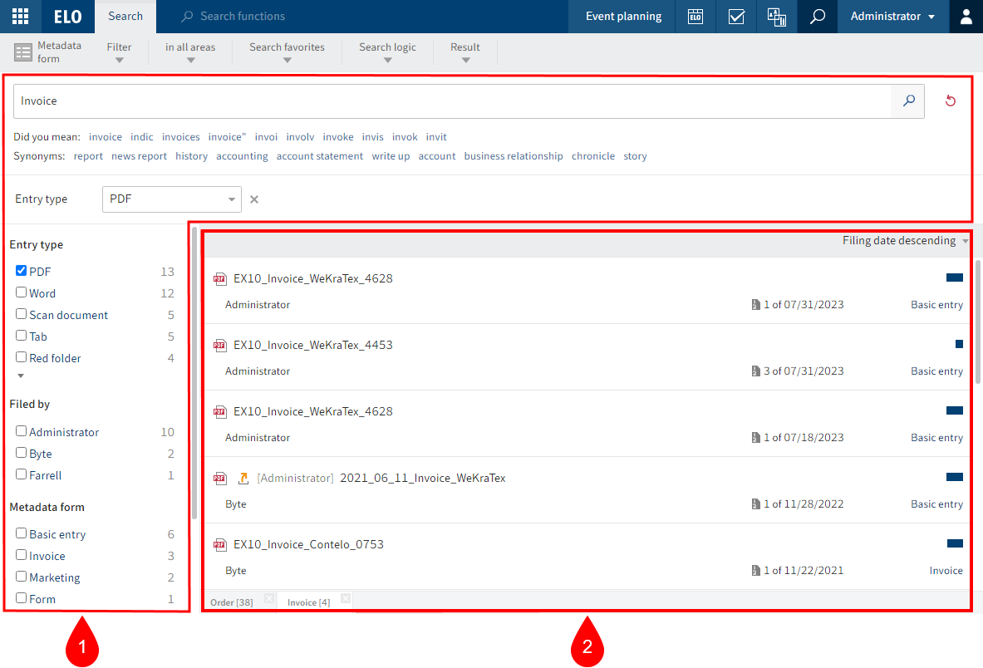
Task: Open the documents module icon in top bar
Action: pos(775,17)
